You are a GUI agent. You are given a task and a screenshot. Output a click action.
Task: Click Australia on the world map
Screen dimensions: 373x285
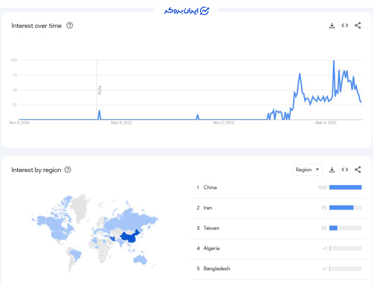coord(140,259)
